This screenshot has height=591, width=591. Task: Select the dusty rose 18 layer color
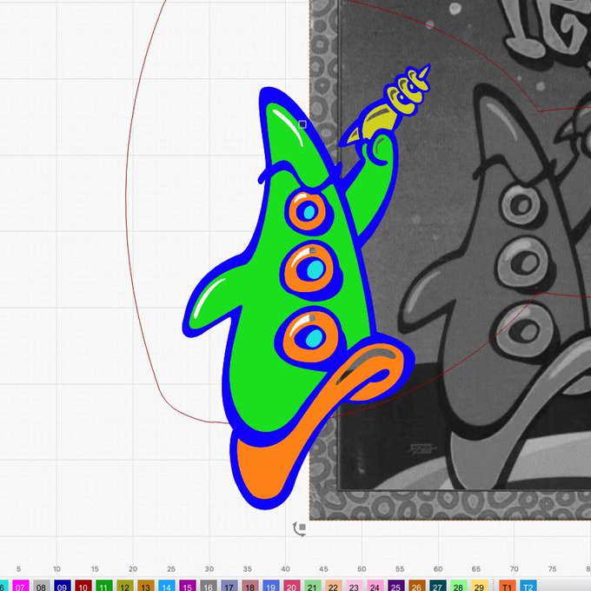[250, 586]
